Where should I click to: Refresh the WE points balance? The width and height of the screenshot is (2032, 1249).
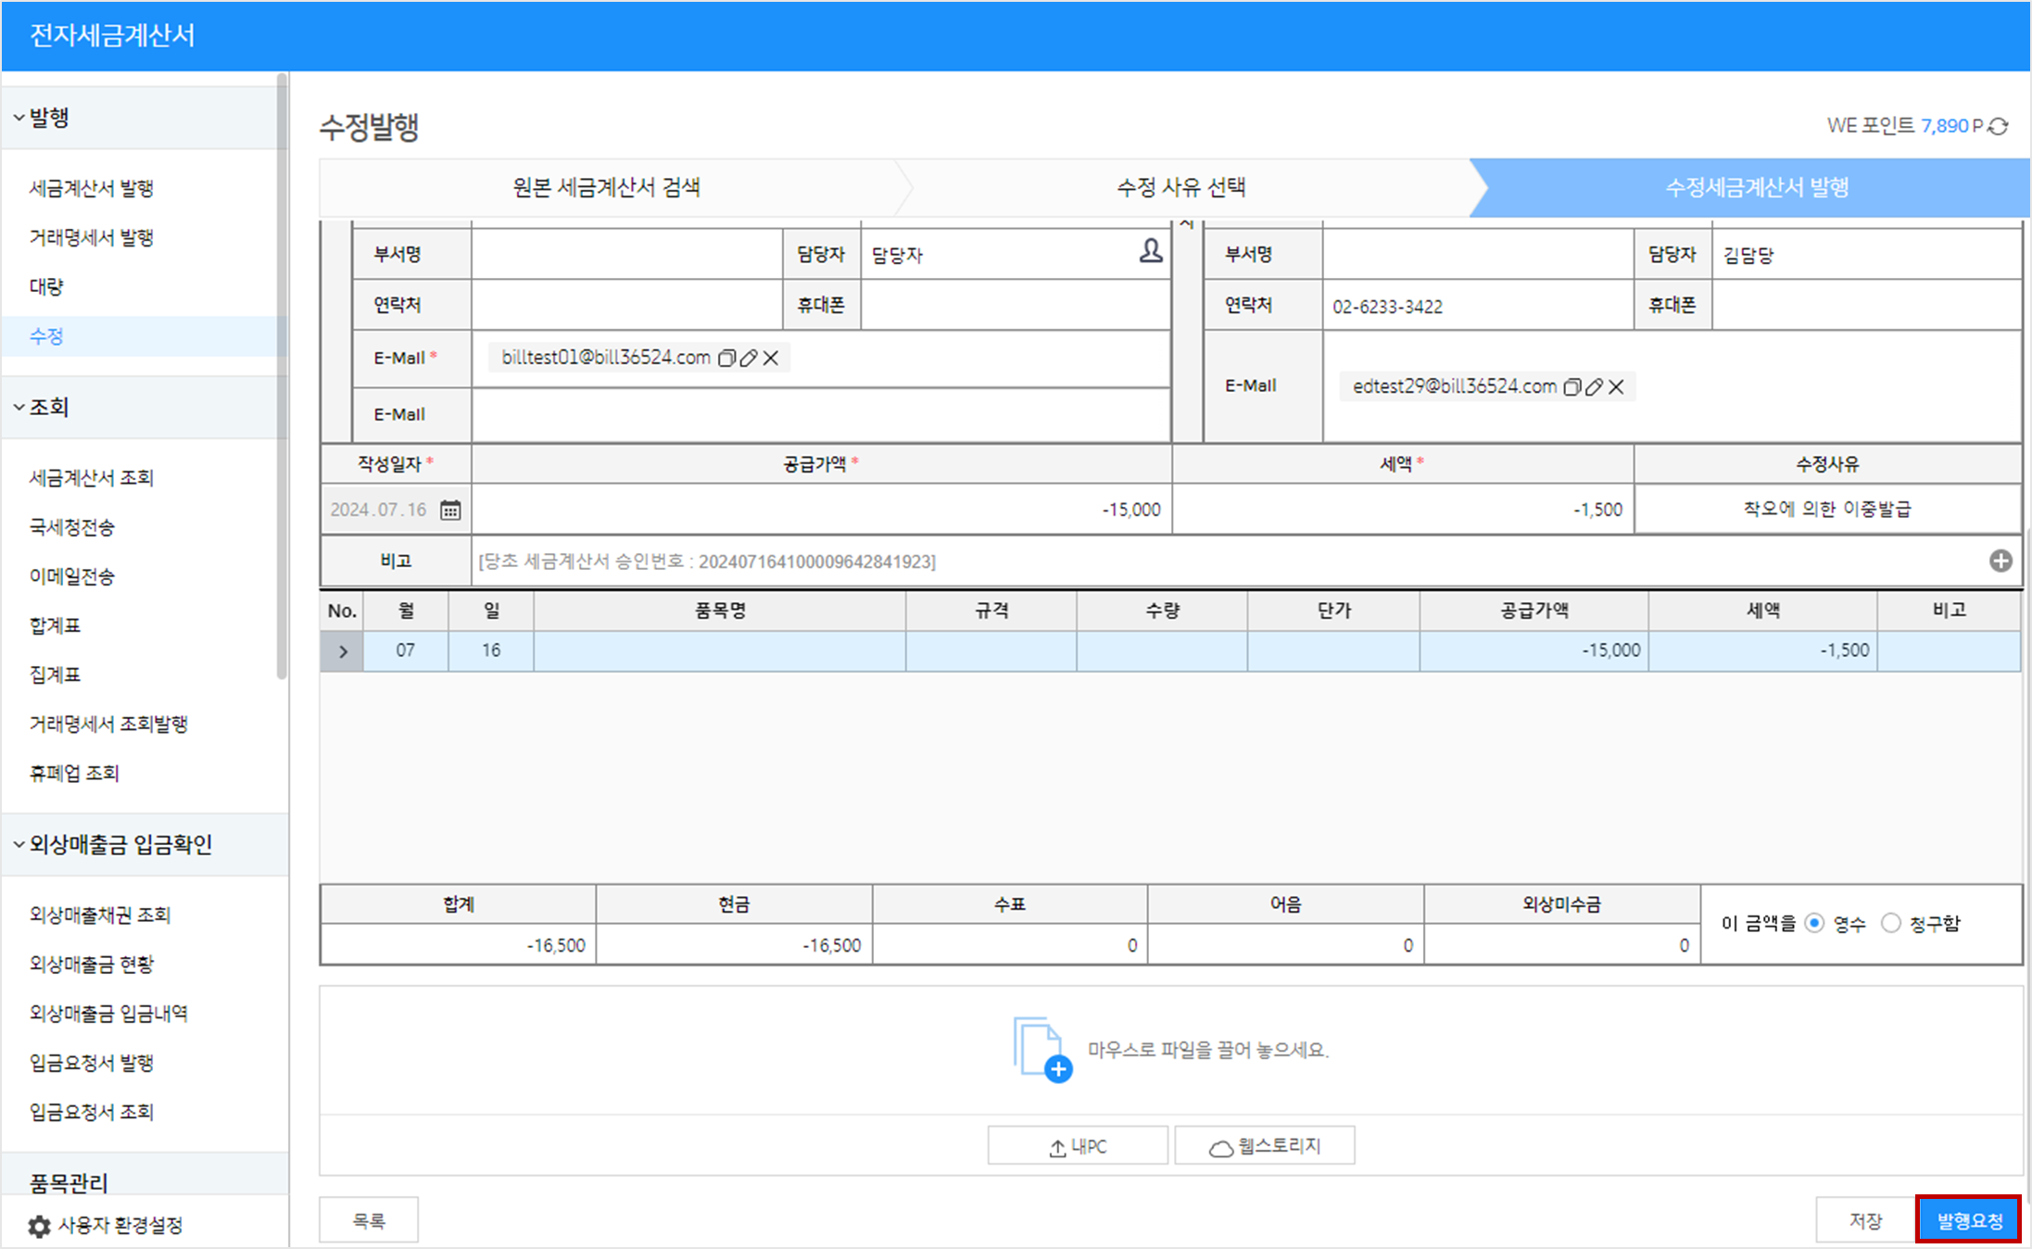2000,126
